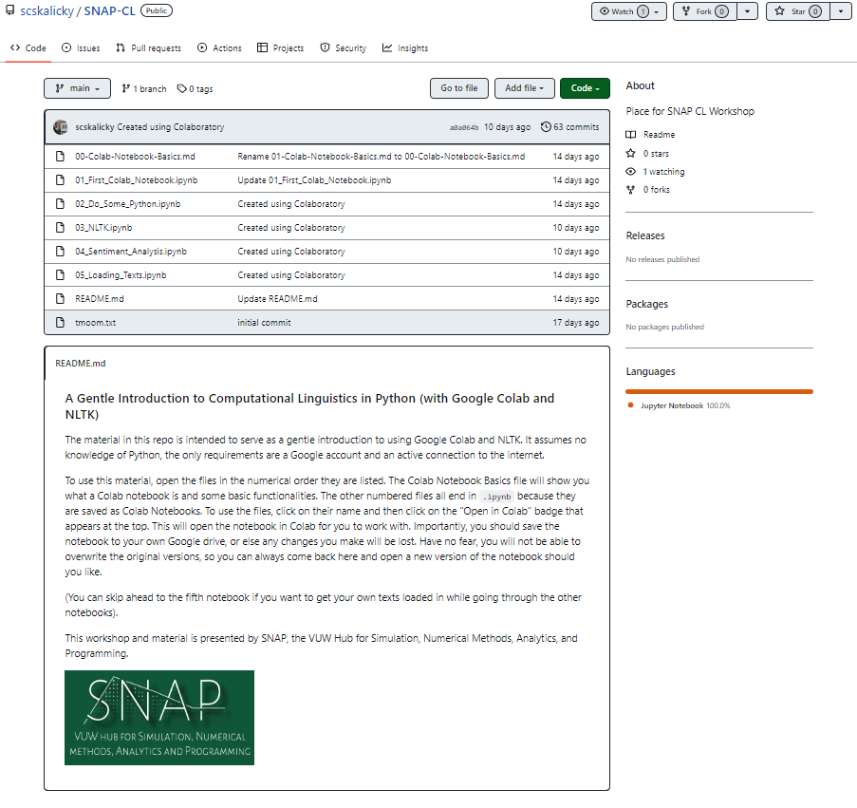Switch to the Pull requests tab
This screenshot has width=857, height=808.
(x=149, y=48)
